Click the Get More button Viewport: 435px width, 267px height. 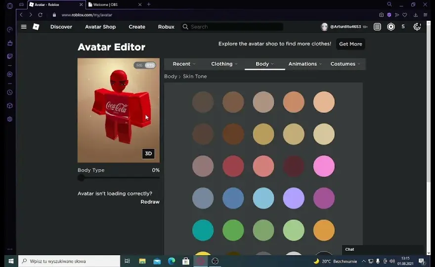click(x=350, y=44)
